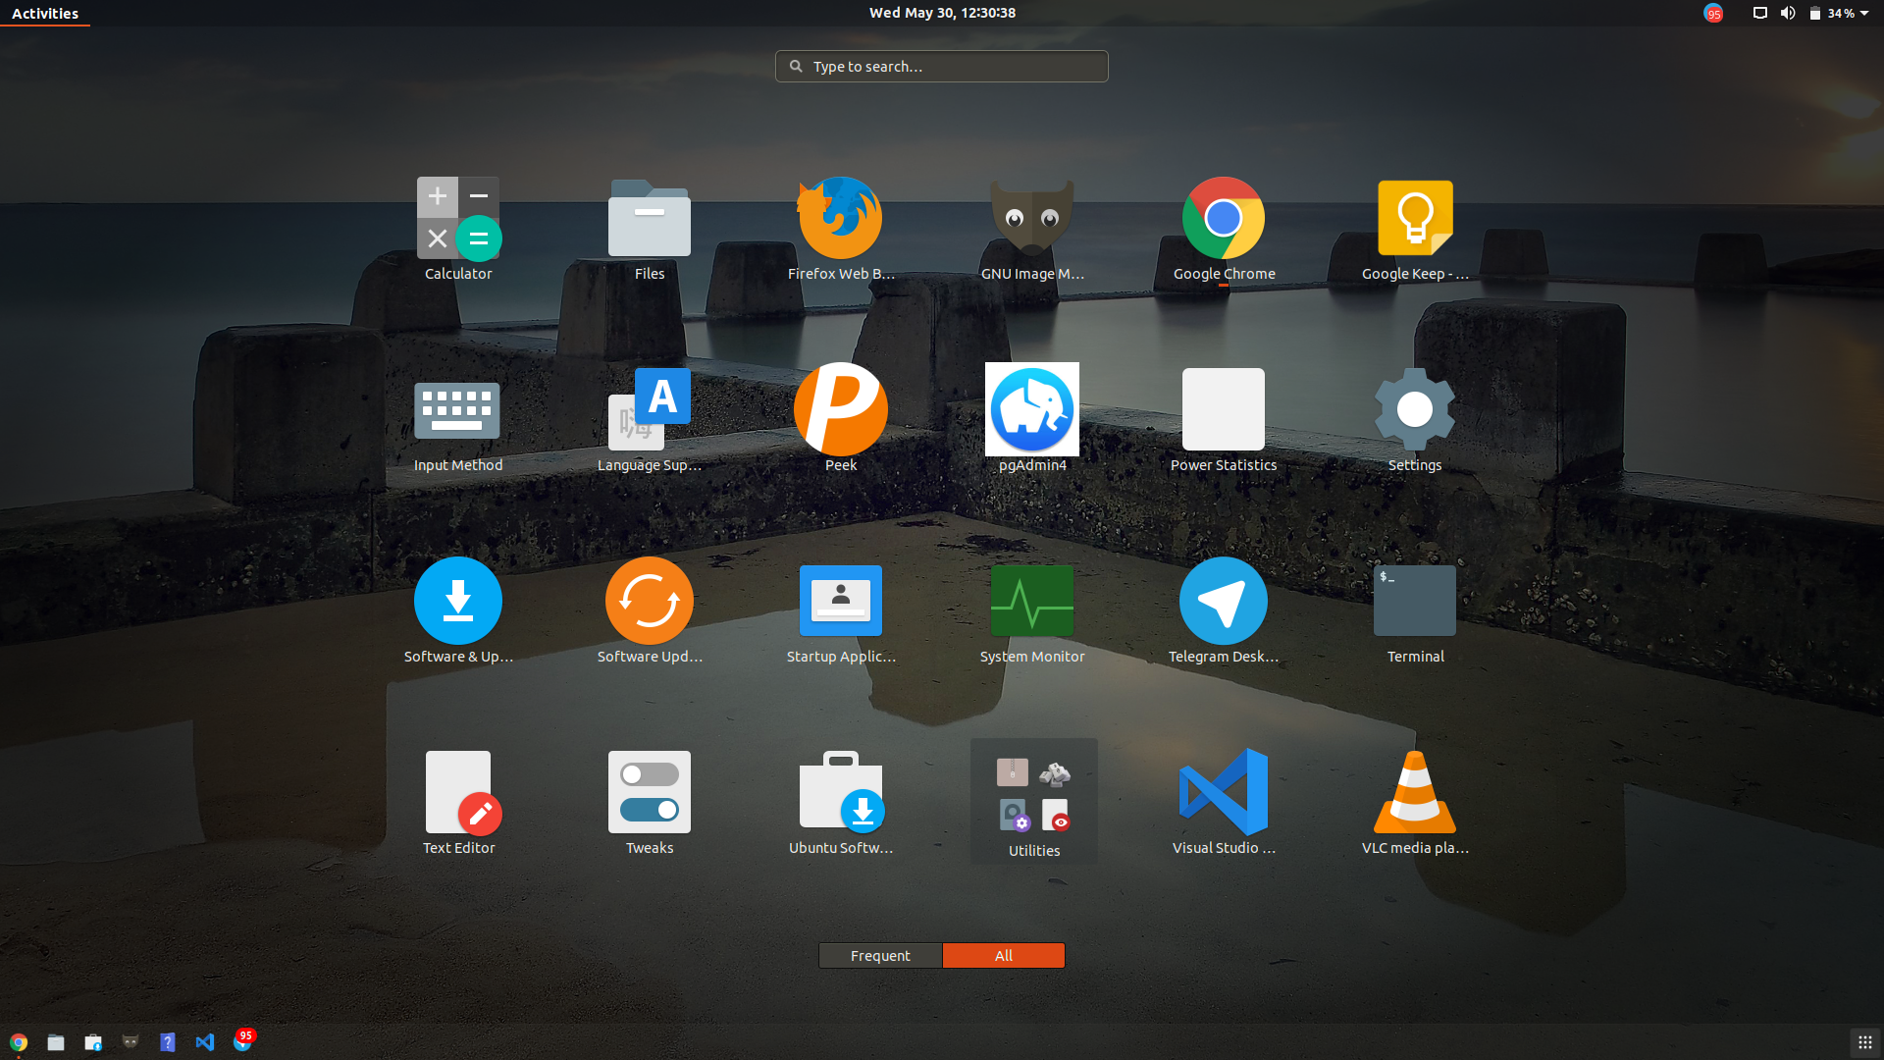Open Software Updater
Screen dimensions: 1884x1060
(x=649, y=612)
